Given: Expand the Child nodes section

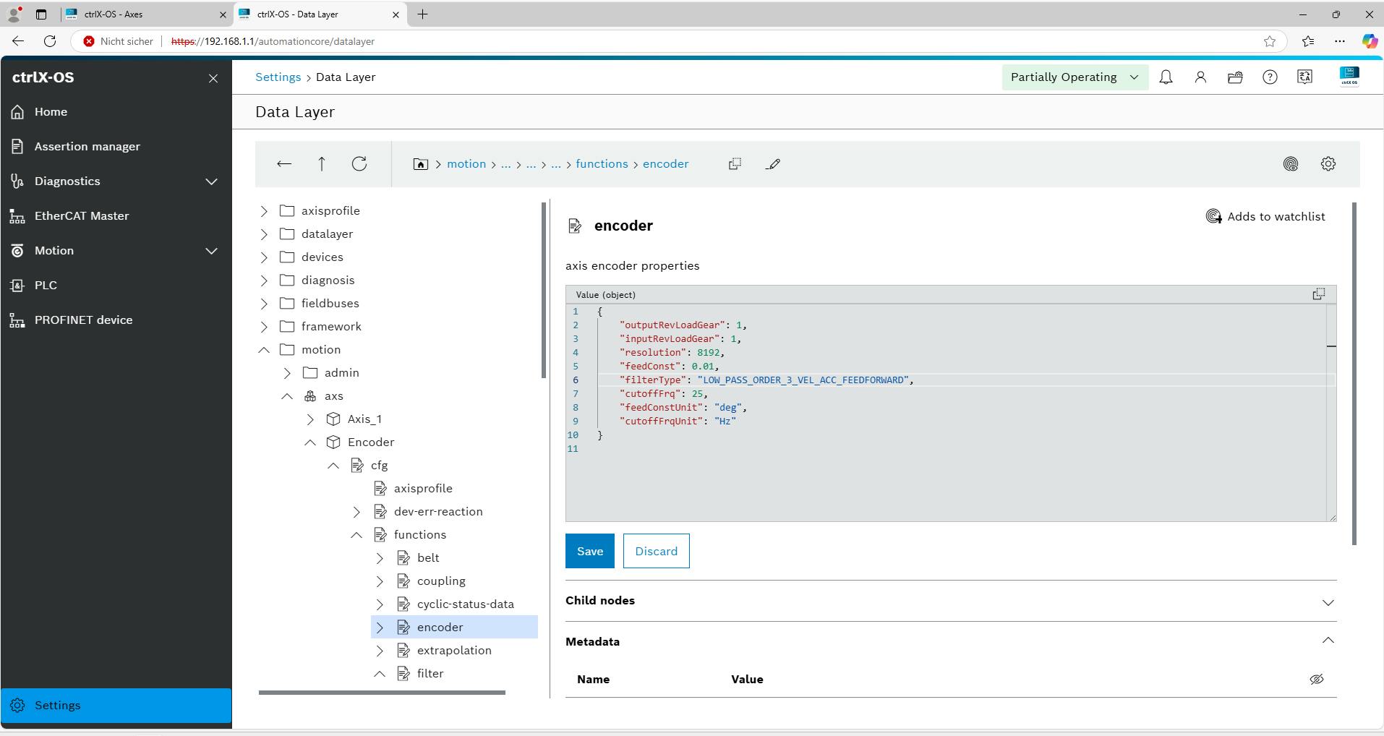Looking at the screenshot, I should point(1328,602).
